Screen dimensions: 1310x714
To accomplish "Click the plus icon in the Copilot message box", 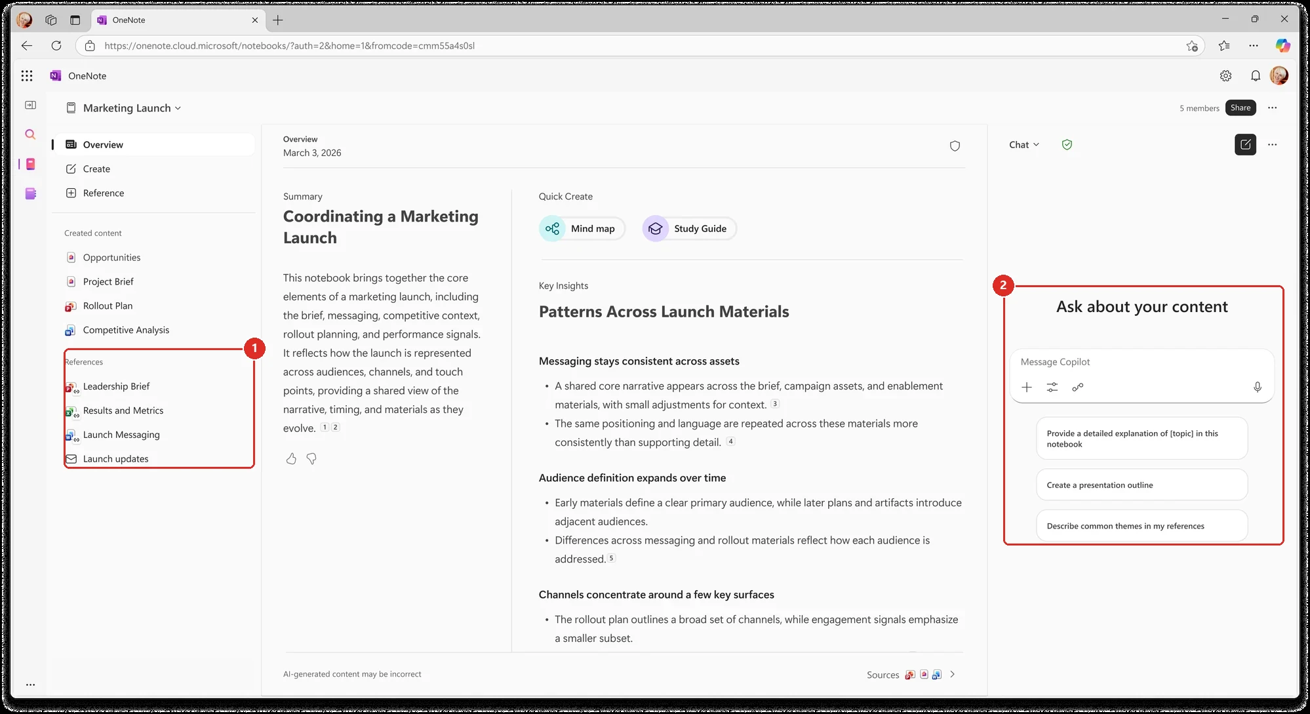I will [x=1027, y=387].
